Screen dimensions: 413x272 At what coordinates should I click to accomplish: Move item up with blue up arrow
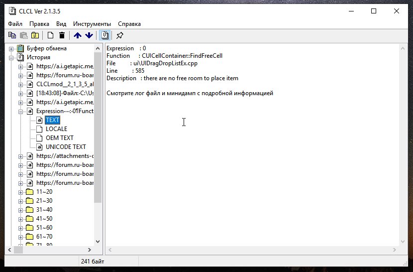[77, 35]
